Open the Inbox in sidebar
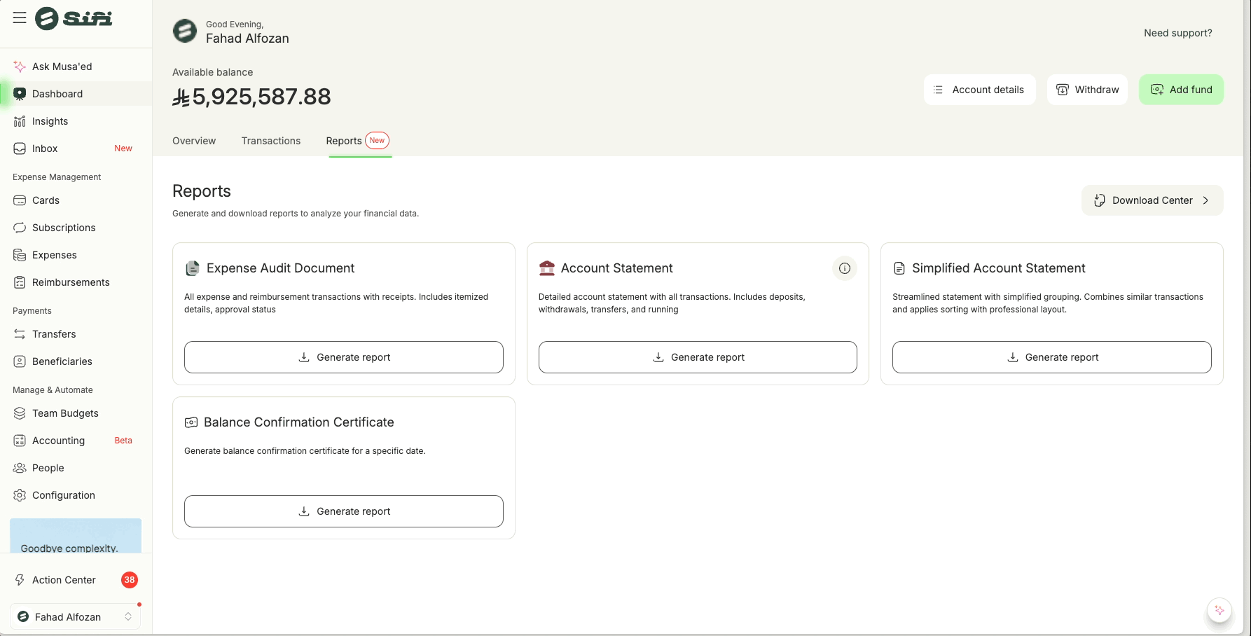 [45, 148]
